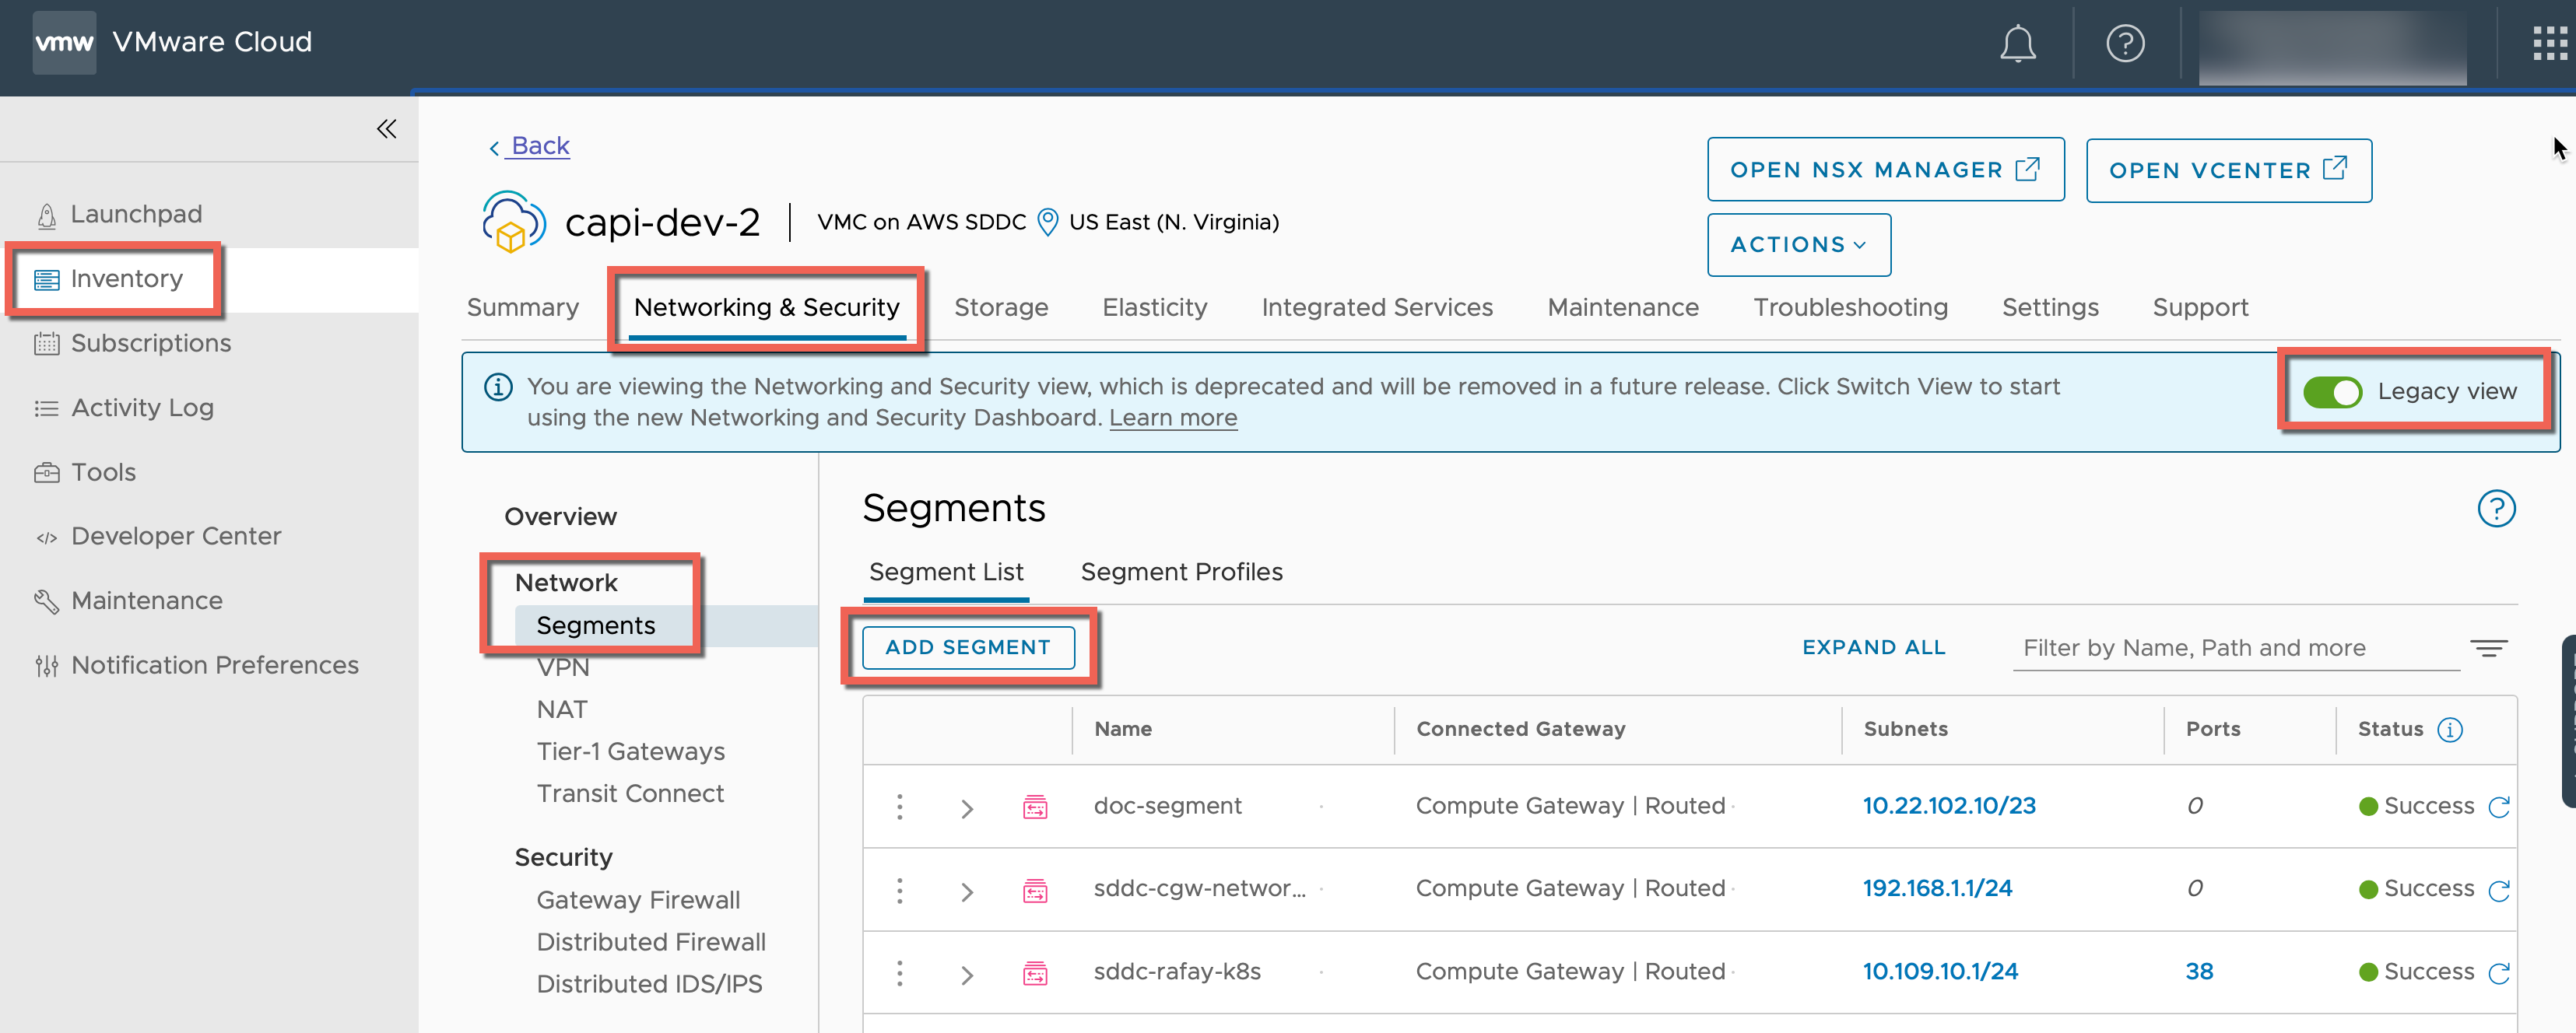Image resolution: width=2576 pixels, height=1033 pixels.
Task: Open the Support tab
Action: pyautogui.click(x=2199, y=308)
